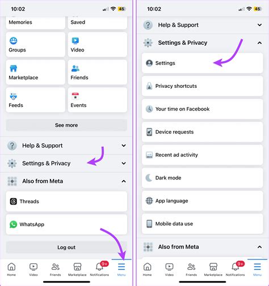Select the Dark mode moon icon
Viewport: 269px width, 286px height.
click(x=149, y=178)
